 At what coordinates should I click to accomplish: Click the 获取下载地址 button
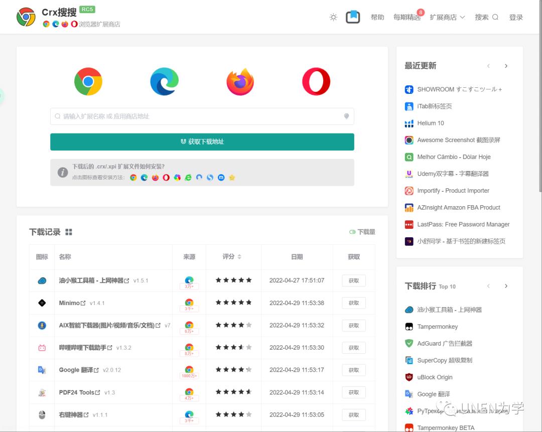click(202, 141)
